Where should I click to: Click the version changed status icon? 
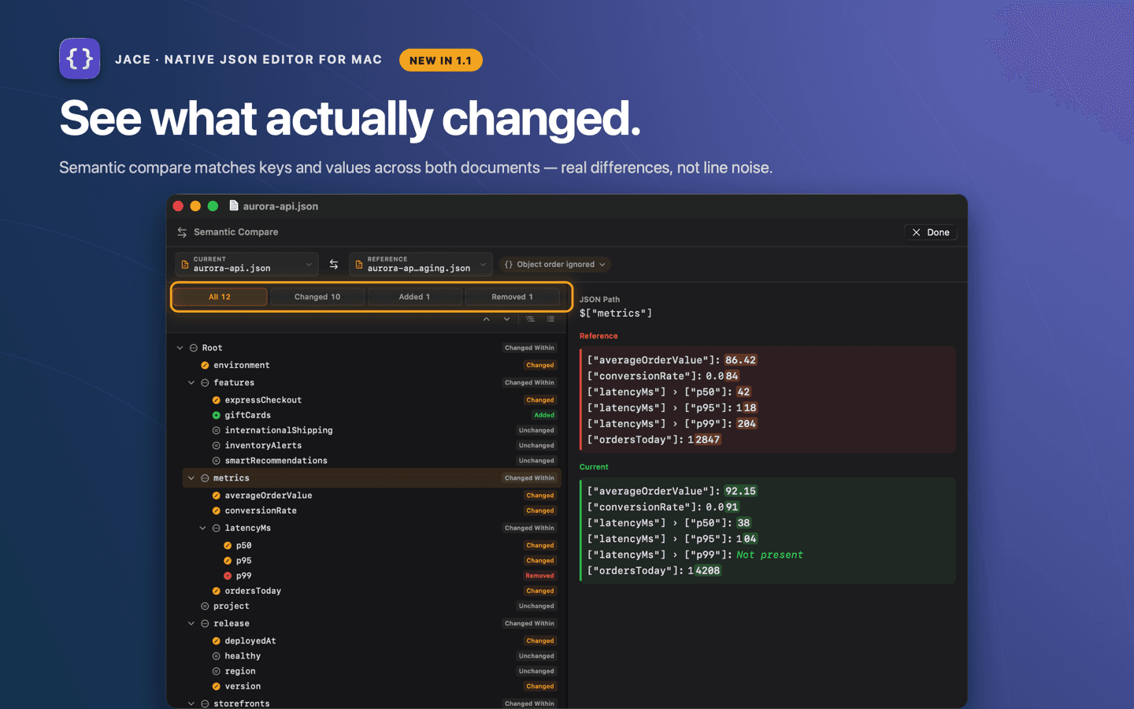coord(216,686)
